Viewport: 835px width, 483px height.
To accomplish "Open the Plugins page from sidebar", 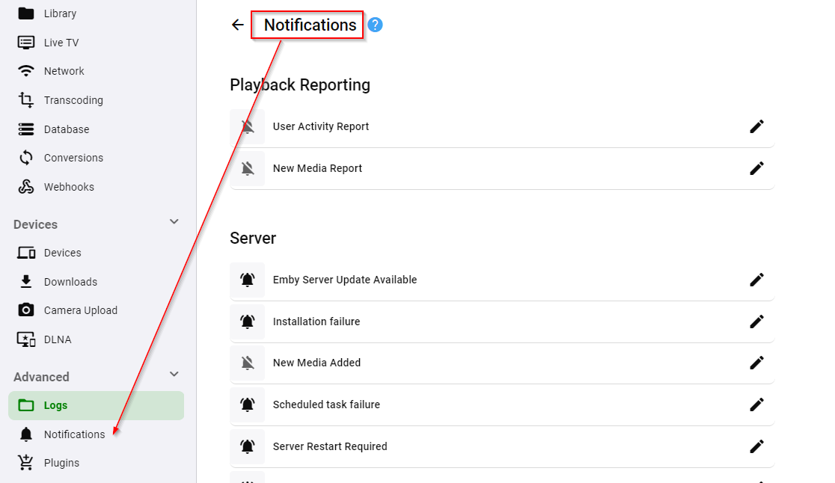I will pyautogui.click(x=61, y=463).
